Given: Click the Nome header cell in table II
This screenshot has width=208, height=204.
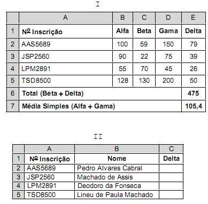Looking at the screenshot, I should [117, 159].
